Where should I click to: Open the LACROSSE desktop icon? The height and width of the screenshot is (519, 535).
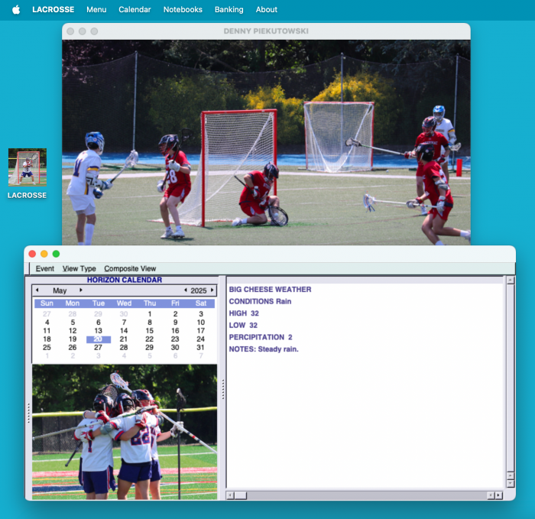[28, 167]
